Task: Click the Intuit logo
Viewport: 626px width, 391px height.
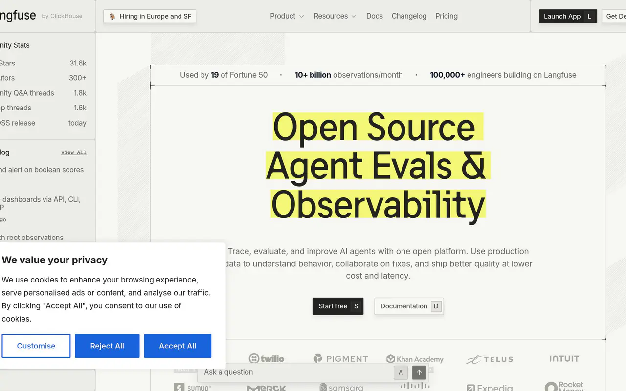Action: tap(564, 359)
